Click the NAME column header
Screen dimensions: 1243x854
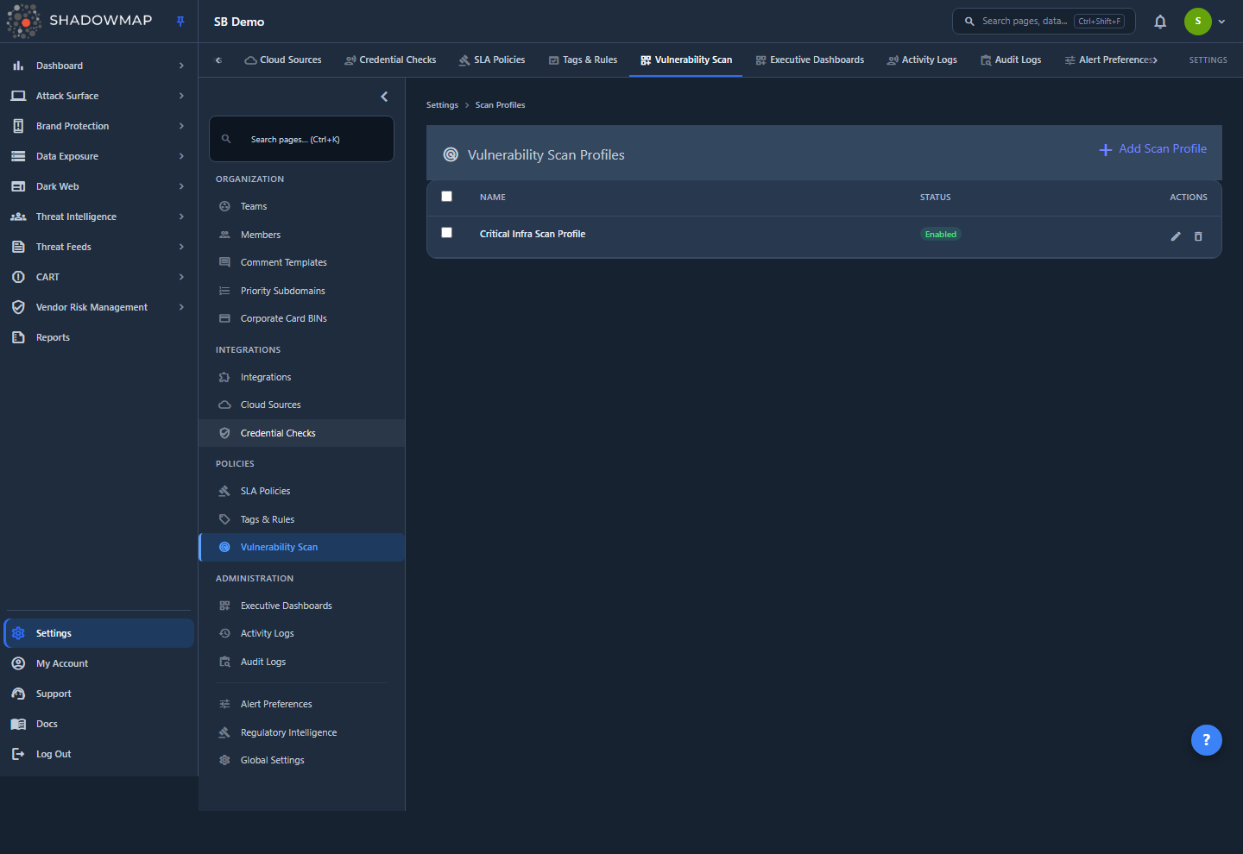click(x=493, y=198)
